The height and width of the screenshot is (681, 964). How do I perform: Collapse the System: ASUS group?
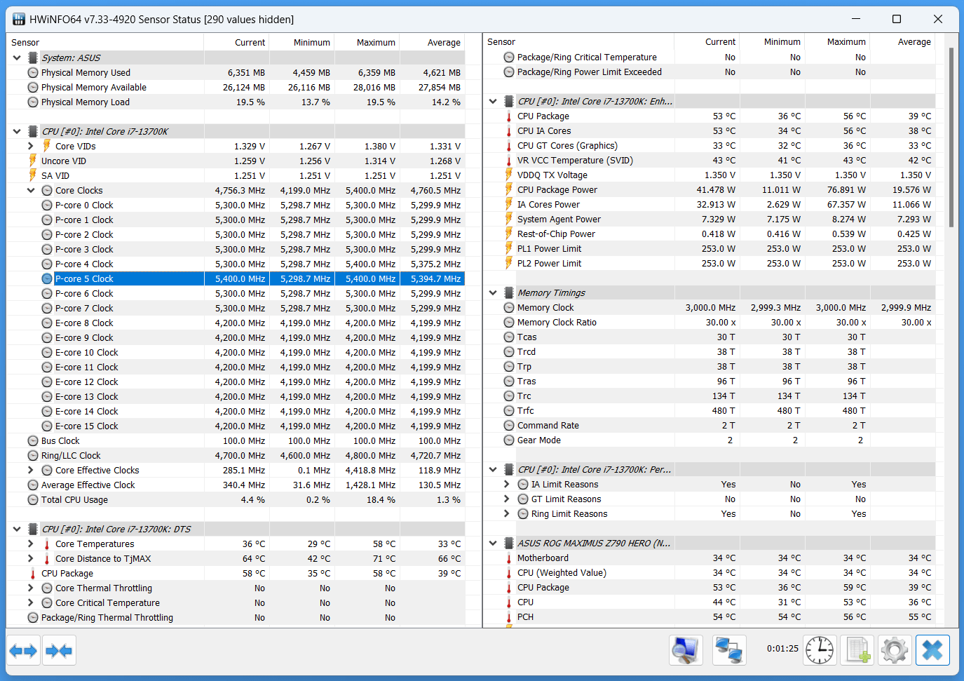(x=17, y=58)
